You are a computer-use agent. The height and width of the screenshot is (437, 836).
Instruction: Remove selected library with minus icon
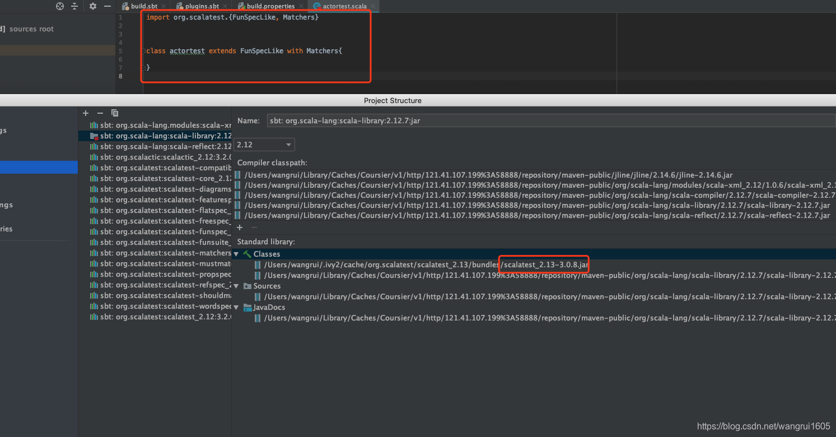(x=100, y=113)
